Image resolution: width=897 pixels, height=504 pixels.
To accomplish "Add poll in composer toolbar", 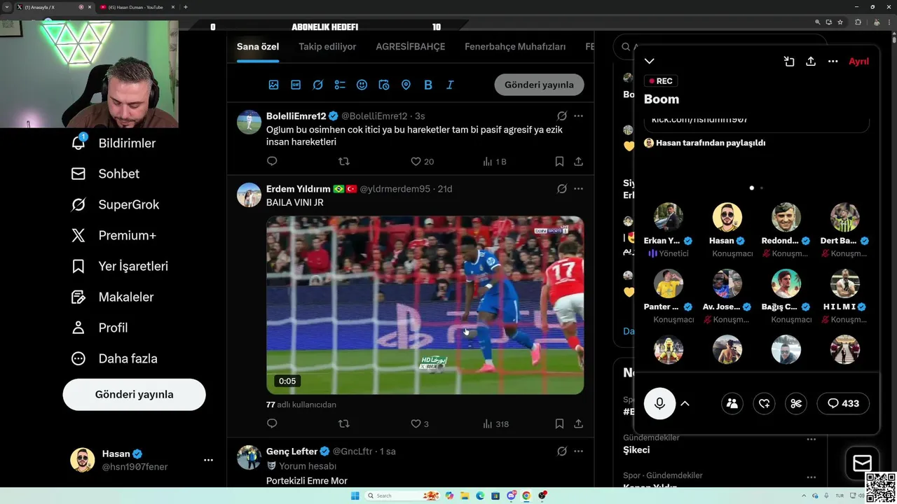I will click(340, 85).
